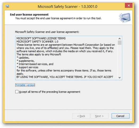Screen dimensions: 139x128
Task: Click the '* support services' line
Action: pyautogui.click(x=27, y=67)
